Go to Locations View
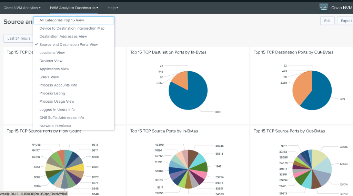Viewport: 353px width, 196px height. click(x=52, y=53)
